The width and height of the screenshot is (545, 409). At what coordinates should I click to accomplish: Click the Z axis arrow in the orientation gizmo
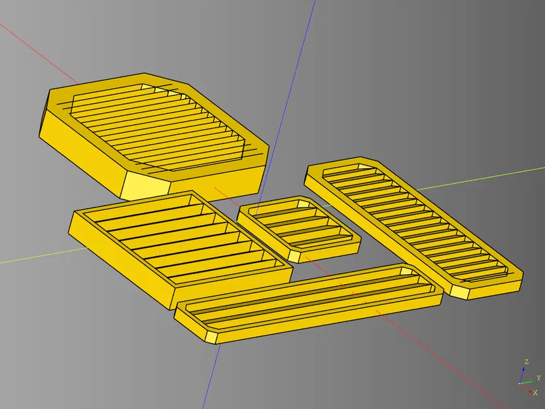pos(524,369)
